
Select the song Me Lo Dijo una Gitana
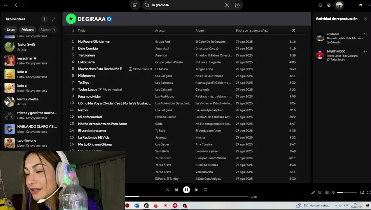[x=95, y=144]
